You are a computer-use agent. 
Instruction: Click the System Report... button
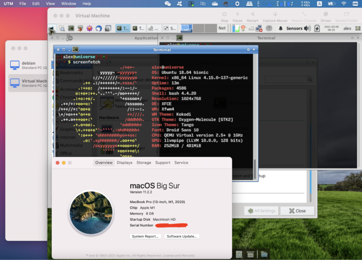tap(145, 236)
